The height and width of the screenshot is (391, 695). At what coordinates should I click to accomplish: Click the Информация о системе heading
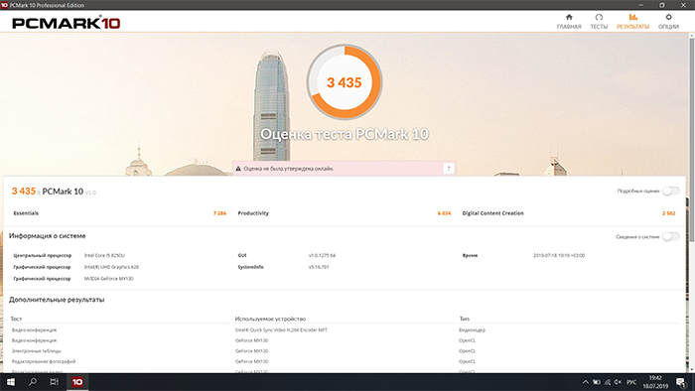pyautogui.click(x=48, y=236)
